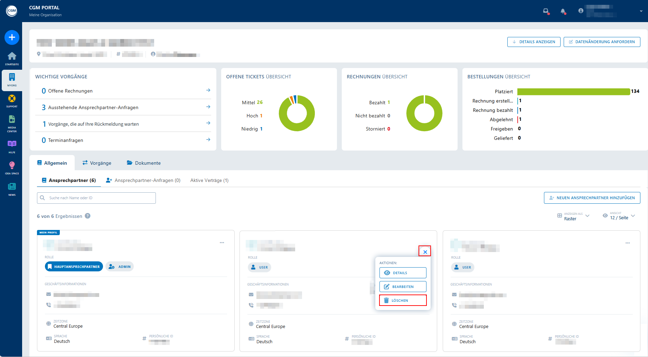Click in the Suche nach Name oder ID field

point(96,198)
